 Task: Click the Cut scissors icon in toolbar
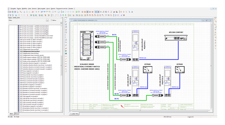click(x=24, y=12)
